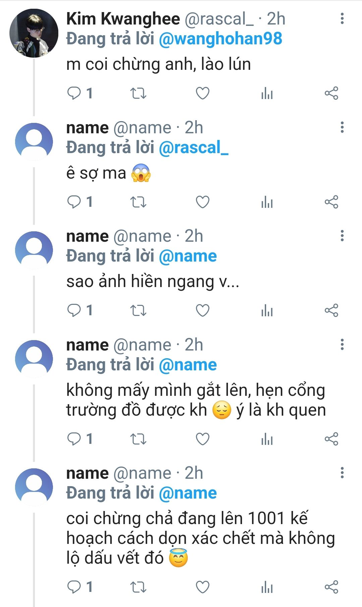View analytics of the 'ê sợ ma' tweet
Viewport: 362px width, 607px height.
coord(267,202)
